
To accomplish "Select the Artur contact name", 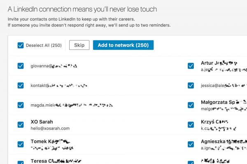I will (x=219, y=63).
